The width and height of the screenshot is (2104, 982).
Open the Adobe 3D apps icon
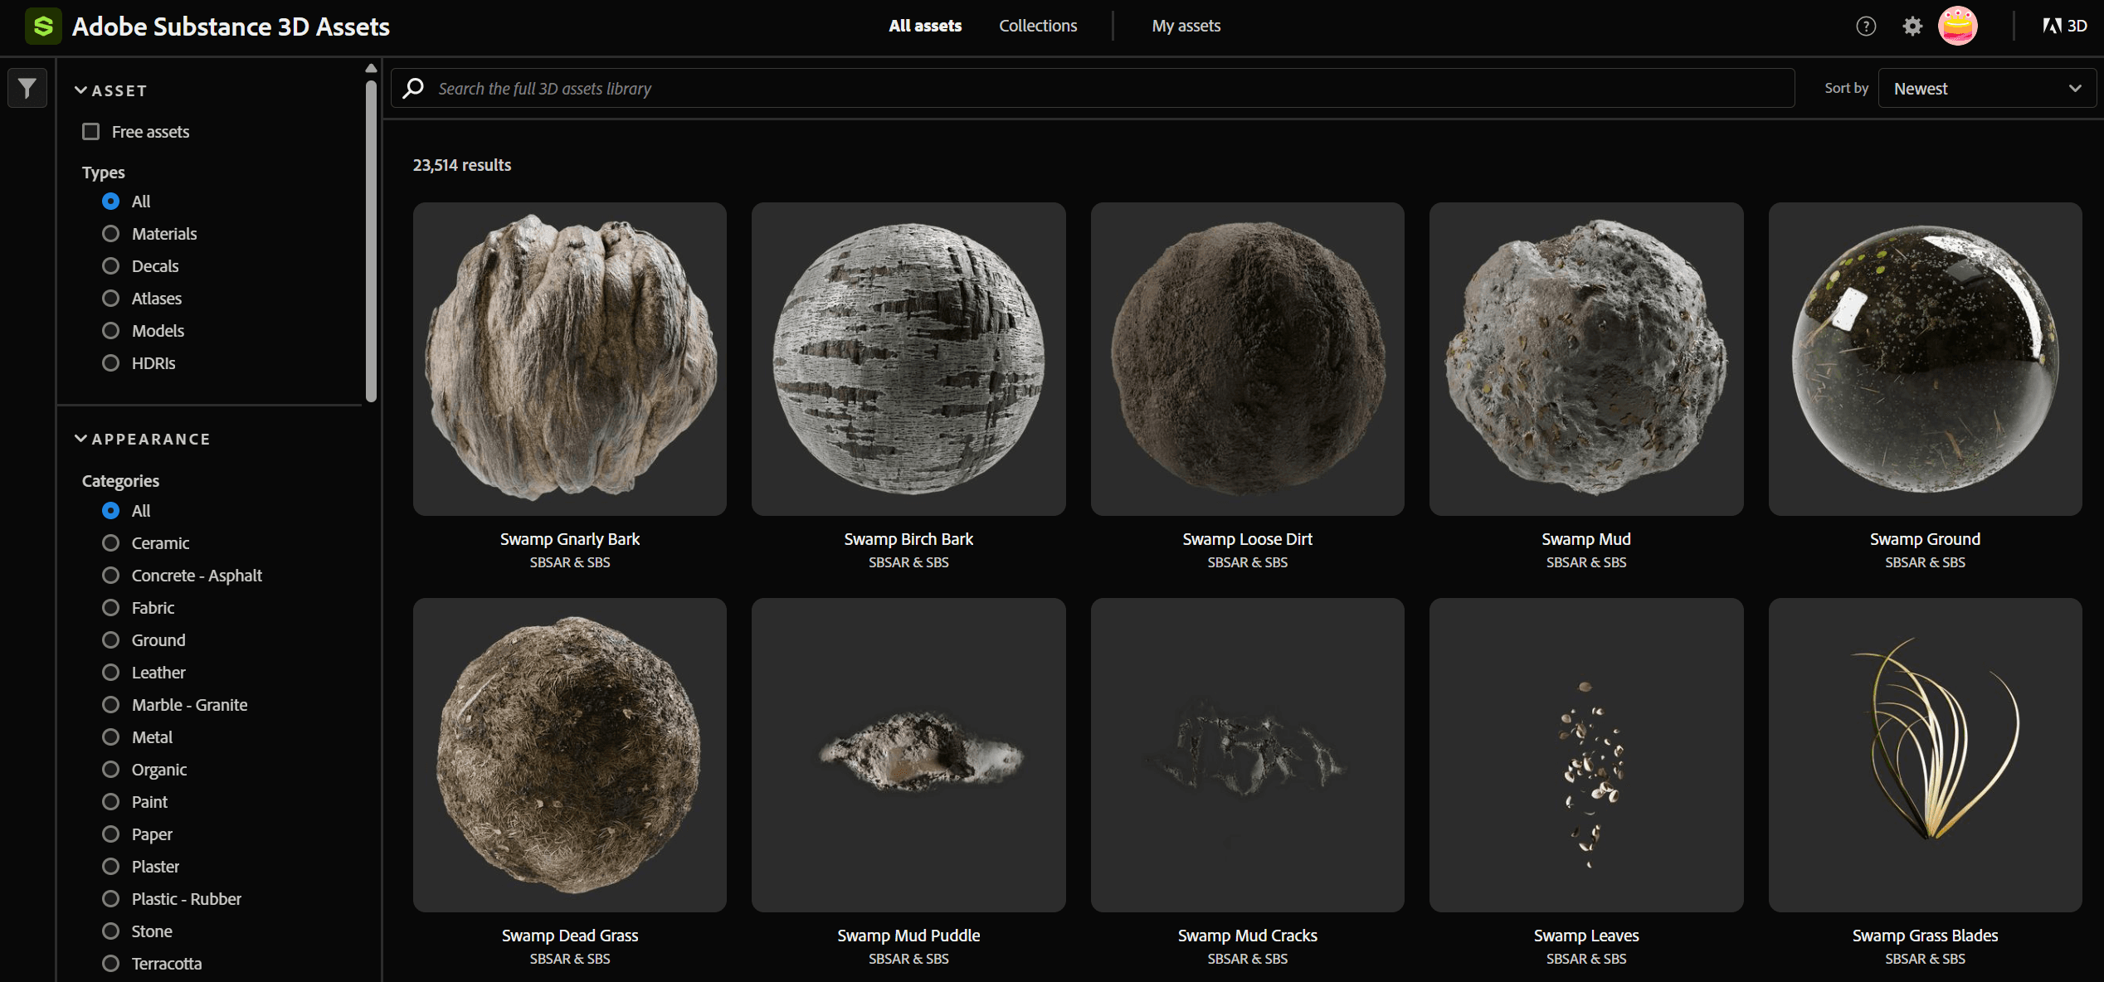point(2064,26)
